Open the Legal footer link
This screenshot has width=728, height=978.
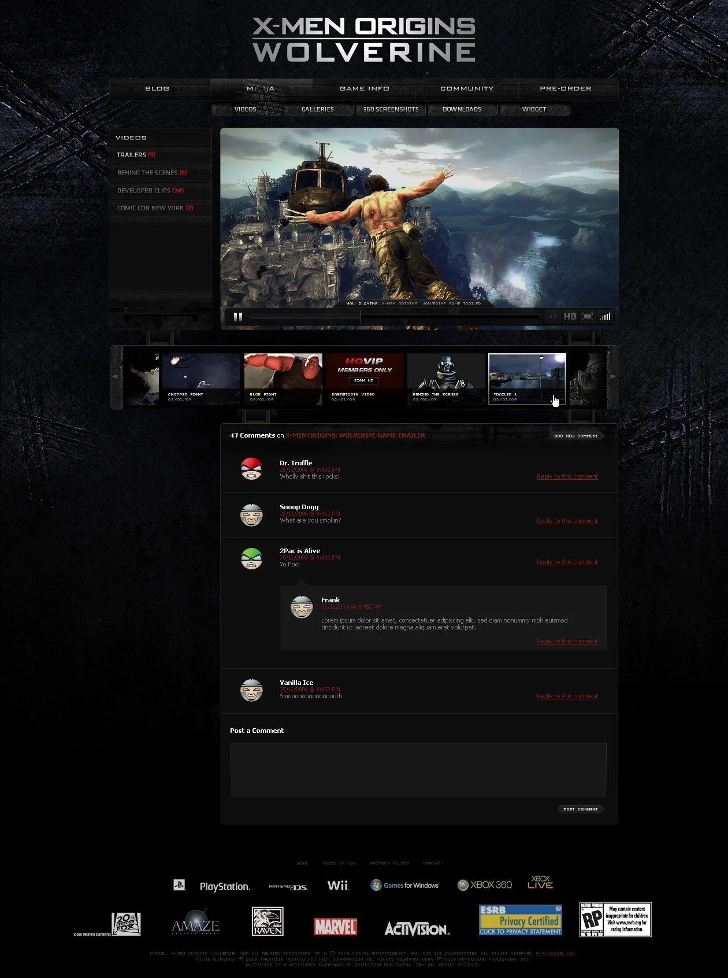[302, 863]
